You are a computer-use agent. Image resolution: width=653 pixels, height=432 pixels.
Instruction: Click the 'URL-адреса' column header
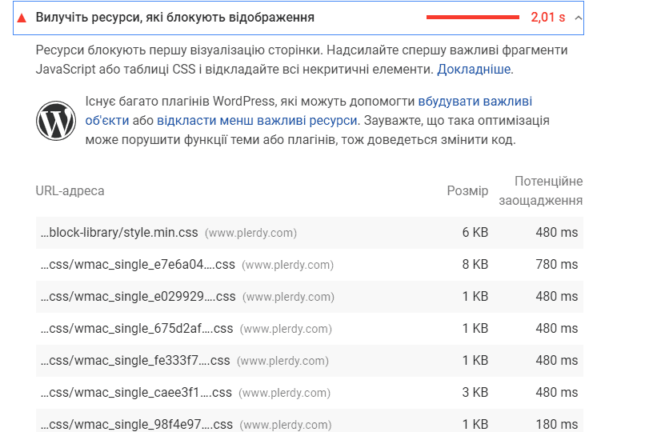[x=70, y=191]
